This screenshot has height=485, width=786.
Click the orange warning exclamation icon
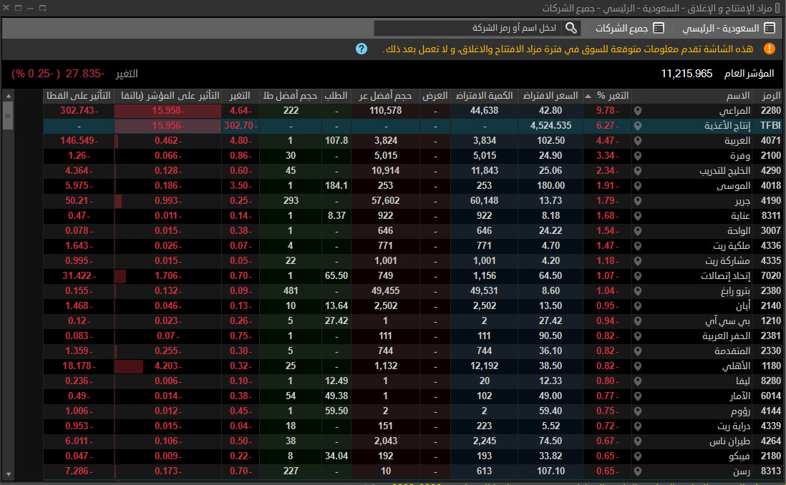pyautogui.click(x=770, y=49)
